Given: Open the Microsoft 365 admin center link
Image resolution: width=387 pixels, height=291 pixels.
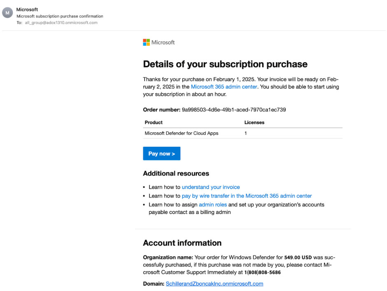Looking at the screenshot, I should click(x=224, y=87).
